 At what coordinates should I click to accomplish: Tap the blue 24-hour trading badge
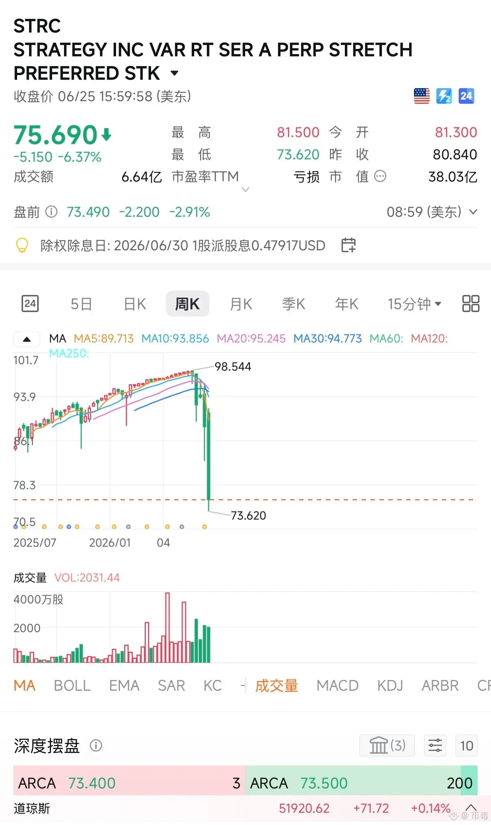466,96
